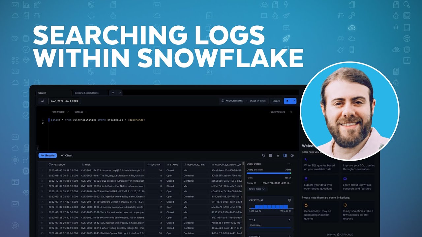Click book icon on Learn about Snowflake card
The height and width of the screenshot is (237, 422).
(x=345, y=179)
